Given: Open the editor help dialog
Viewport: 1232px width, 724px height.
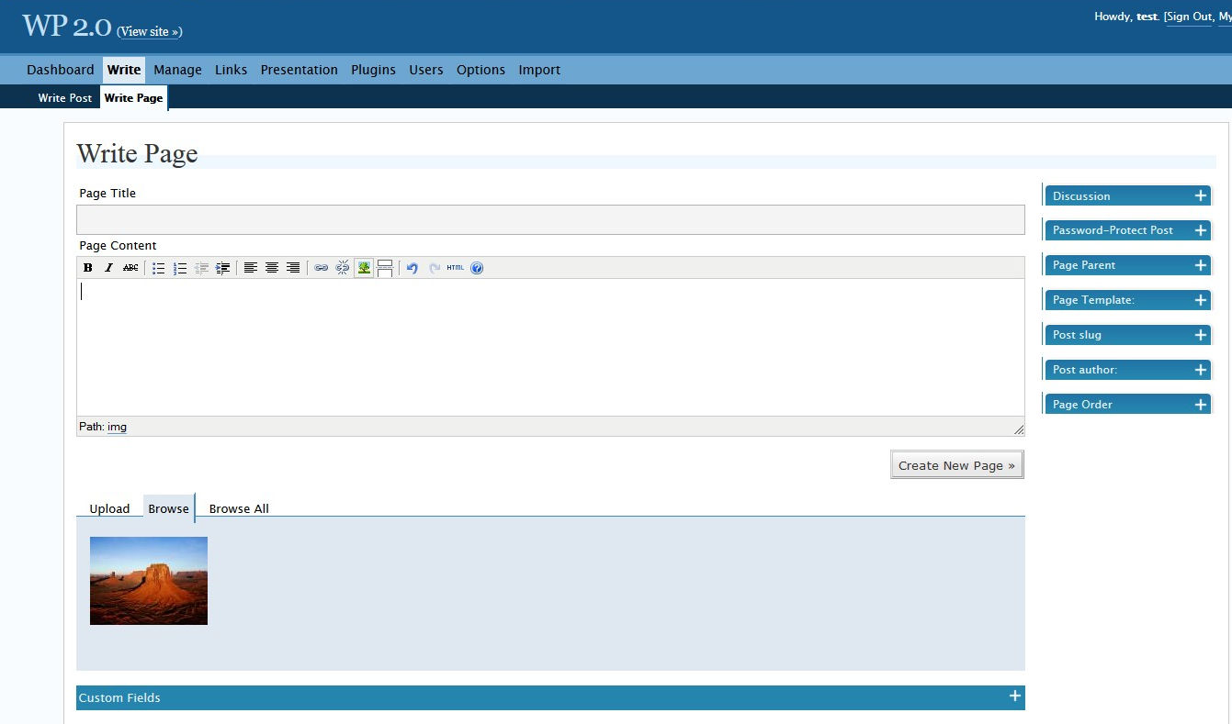Looking at the screenshot, I should tap(477, 267).
